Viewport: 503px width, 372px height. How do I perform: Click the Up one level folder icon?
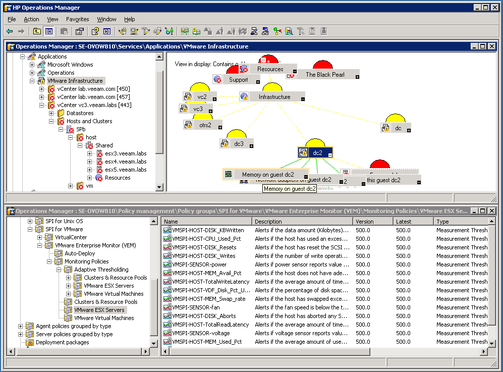click(x=37, y=31)
